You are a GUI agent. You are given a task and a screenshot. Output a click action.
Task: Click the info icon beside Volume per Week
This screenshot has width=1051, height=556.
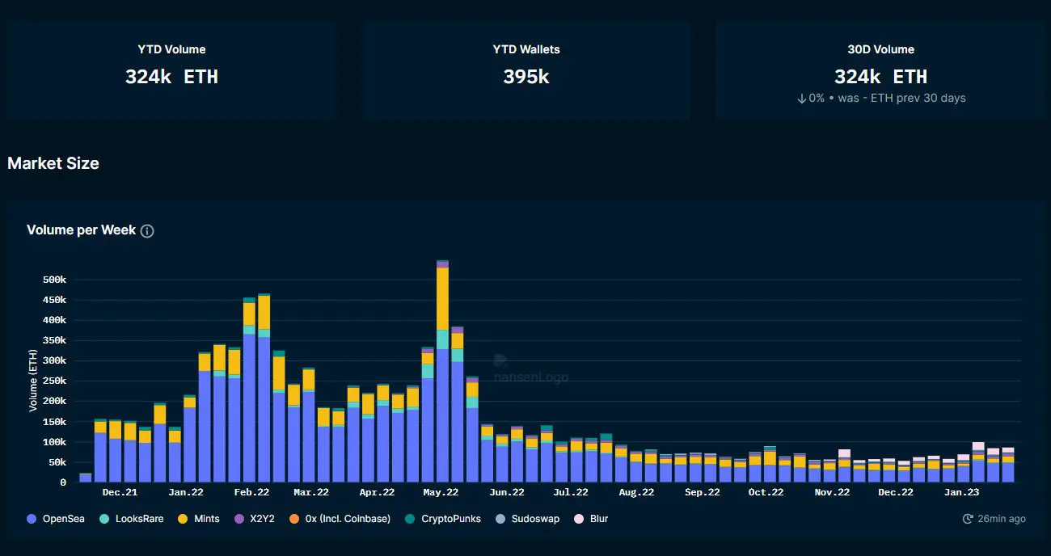[147, 231]
